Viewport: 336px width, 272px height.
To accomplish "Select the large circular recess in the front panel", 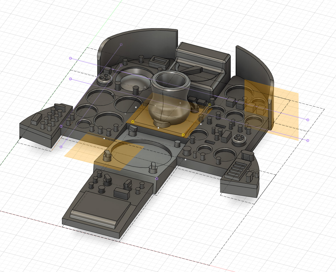I will point(141,154).
